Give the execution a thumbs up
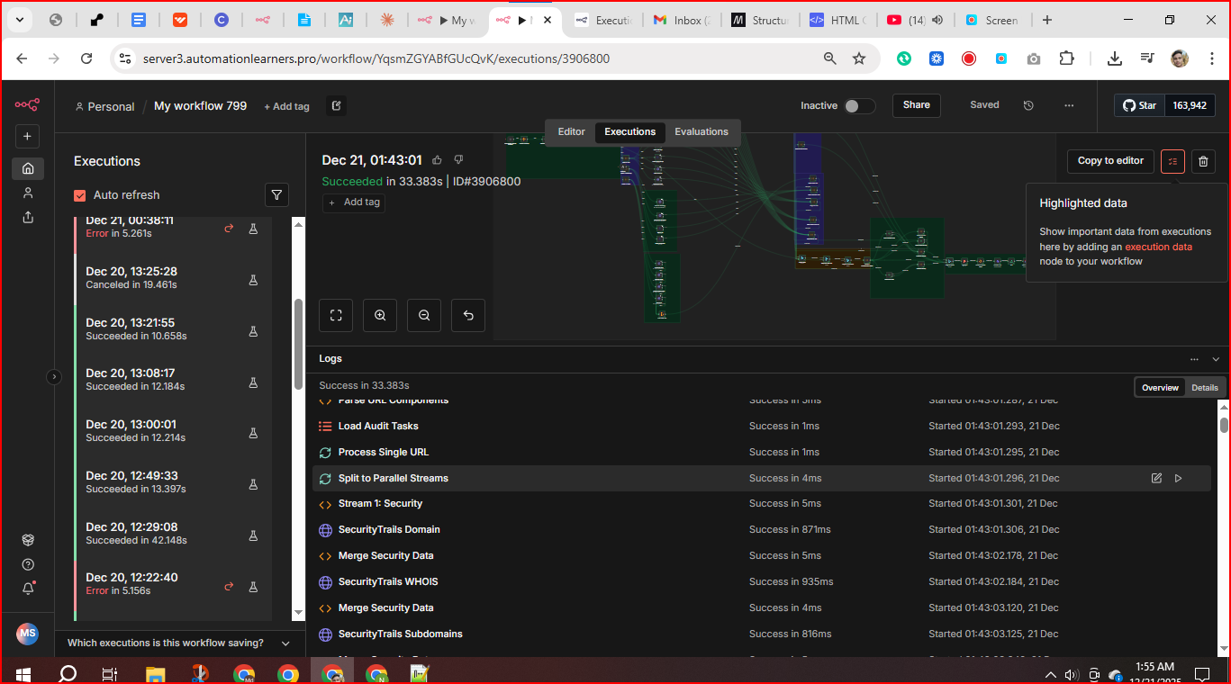 coord(438,160)
